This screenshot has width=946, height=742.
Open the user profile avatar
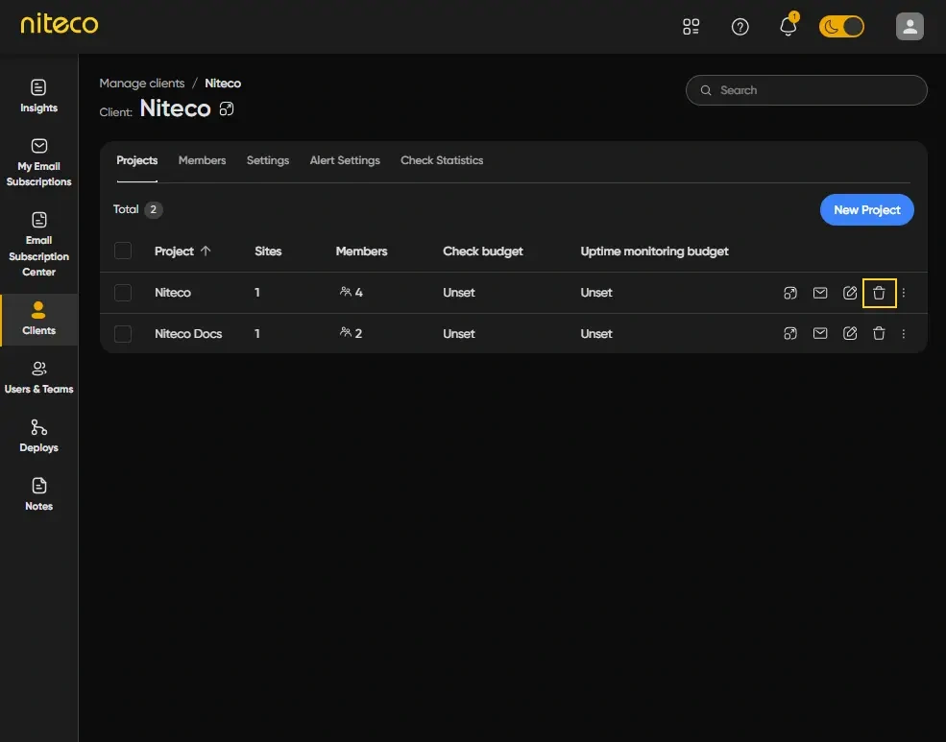pos(910,27)
